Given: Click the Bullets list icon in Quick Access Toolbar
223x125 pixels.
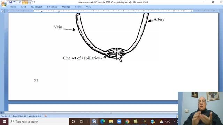Looking at the screenshot, I should coord(24,2).
